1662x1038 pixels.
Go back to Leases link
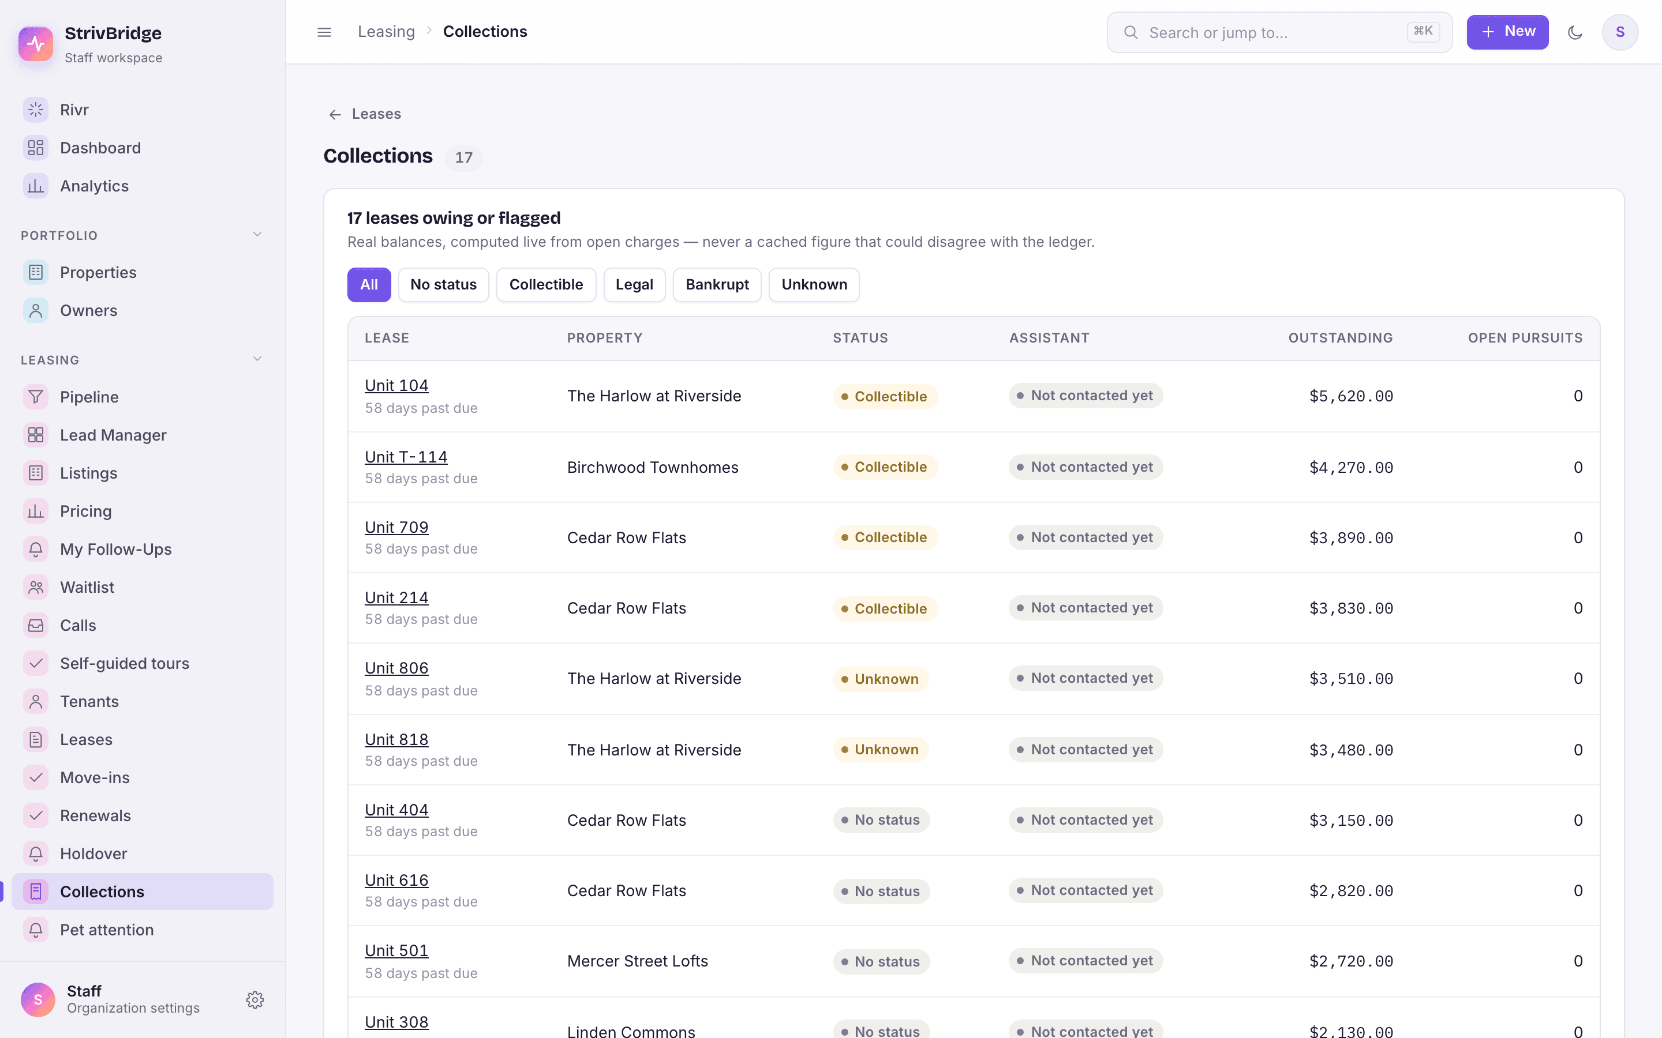click(x=365, y=114)
